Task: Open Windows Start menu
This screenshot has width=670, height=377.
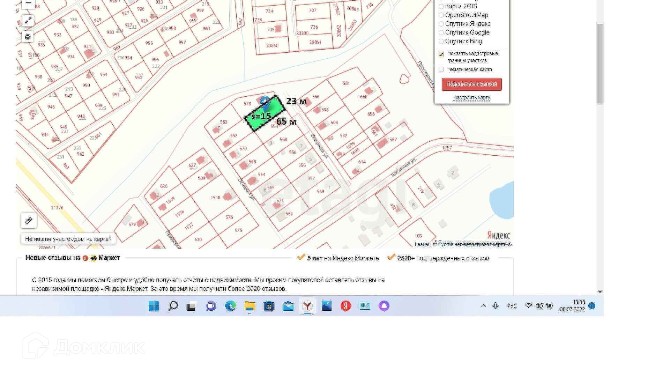Action: coord(154,306)
